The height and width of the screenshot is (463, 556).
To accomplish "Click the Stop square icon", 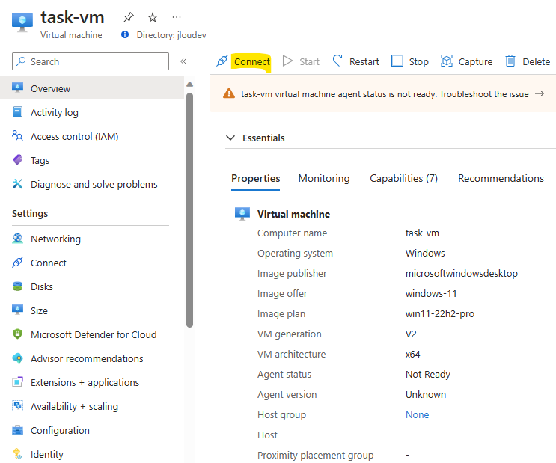I will [x=397, y=61].
